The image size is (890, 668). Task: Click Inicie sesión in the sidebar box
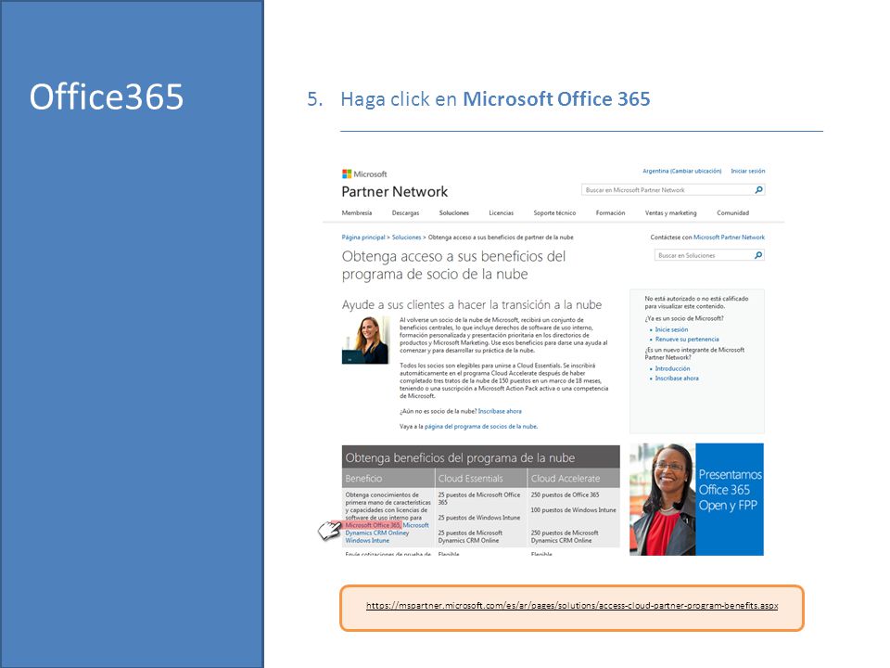coord(671,329)
